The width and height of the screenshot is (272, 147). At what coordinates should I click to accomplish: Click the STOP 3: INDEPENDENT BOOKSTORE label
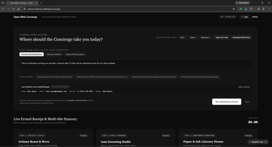[199, 136]
